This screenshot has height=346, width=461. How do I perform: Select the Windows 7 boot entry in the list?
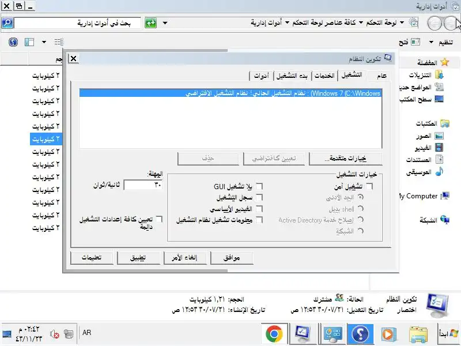(231, 93)
